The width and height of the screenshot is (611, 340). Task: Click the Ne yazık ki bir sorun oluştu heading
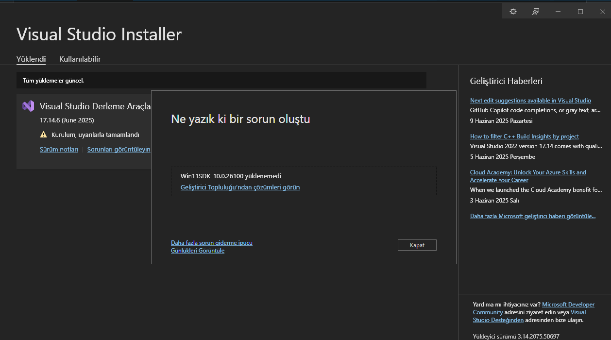point(240,119)
